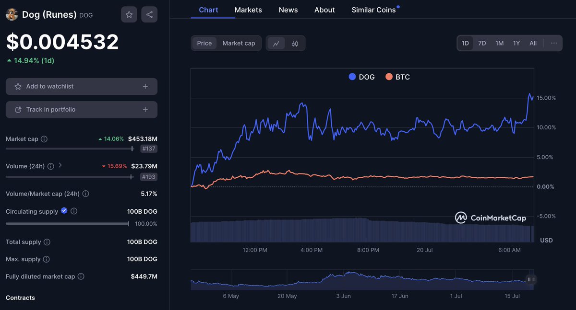Open the Similar Coins tab
This screenshot has height=310, width=576.
click(374, 10)
